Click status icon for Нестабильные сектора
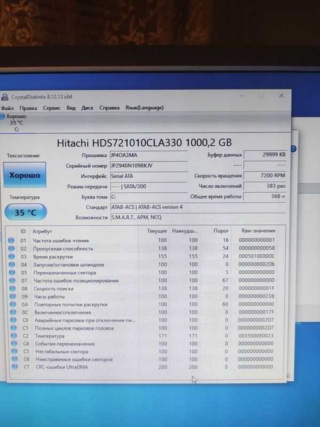This screenshot has height=427, width=320. (x=15, y=351)
